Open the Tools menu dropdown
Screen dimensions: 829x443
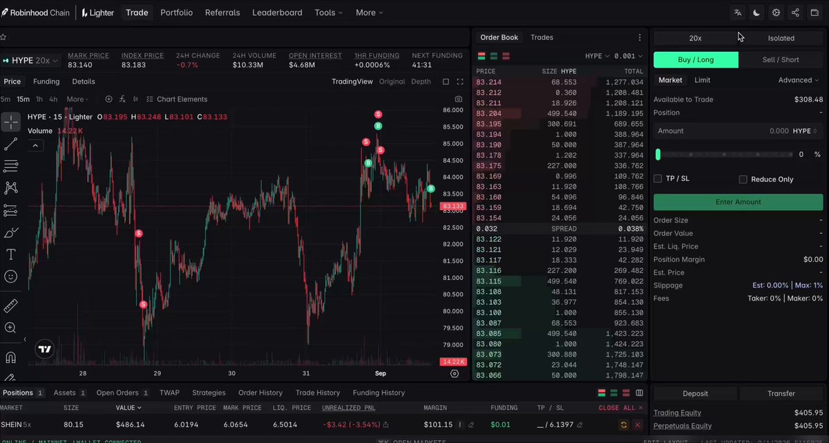[329, 12]
